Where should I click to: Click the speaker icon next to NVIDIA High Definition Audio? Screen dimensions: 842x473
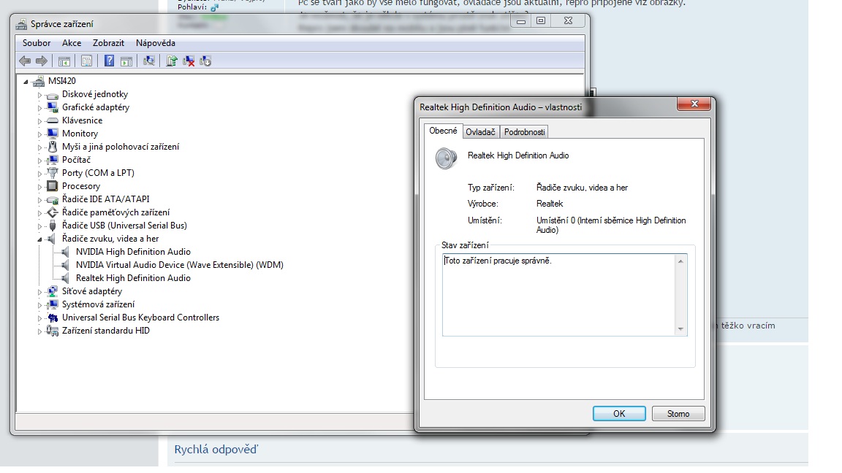pos(65,252)
